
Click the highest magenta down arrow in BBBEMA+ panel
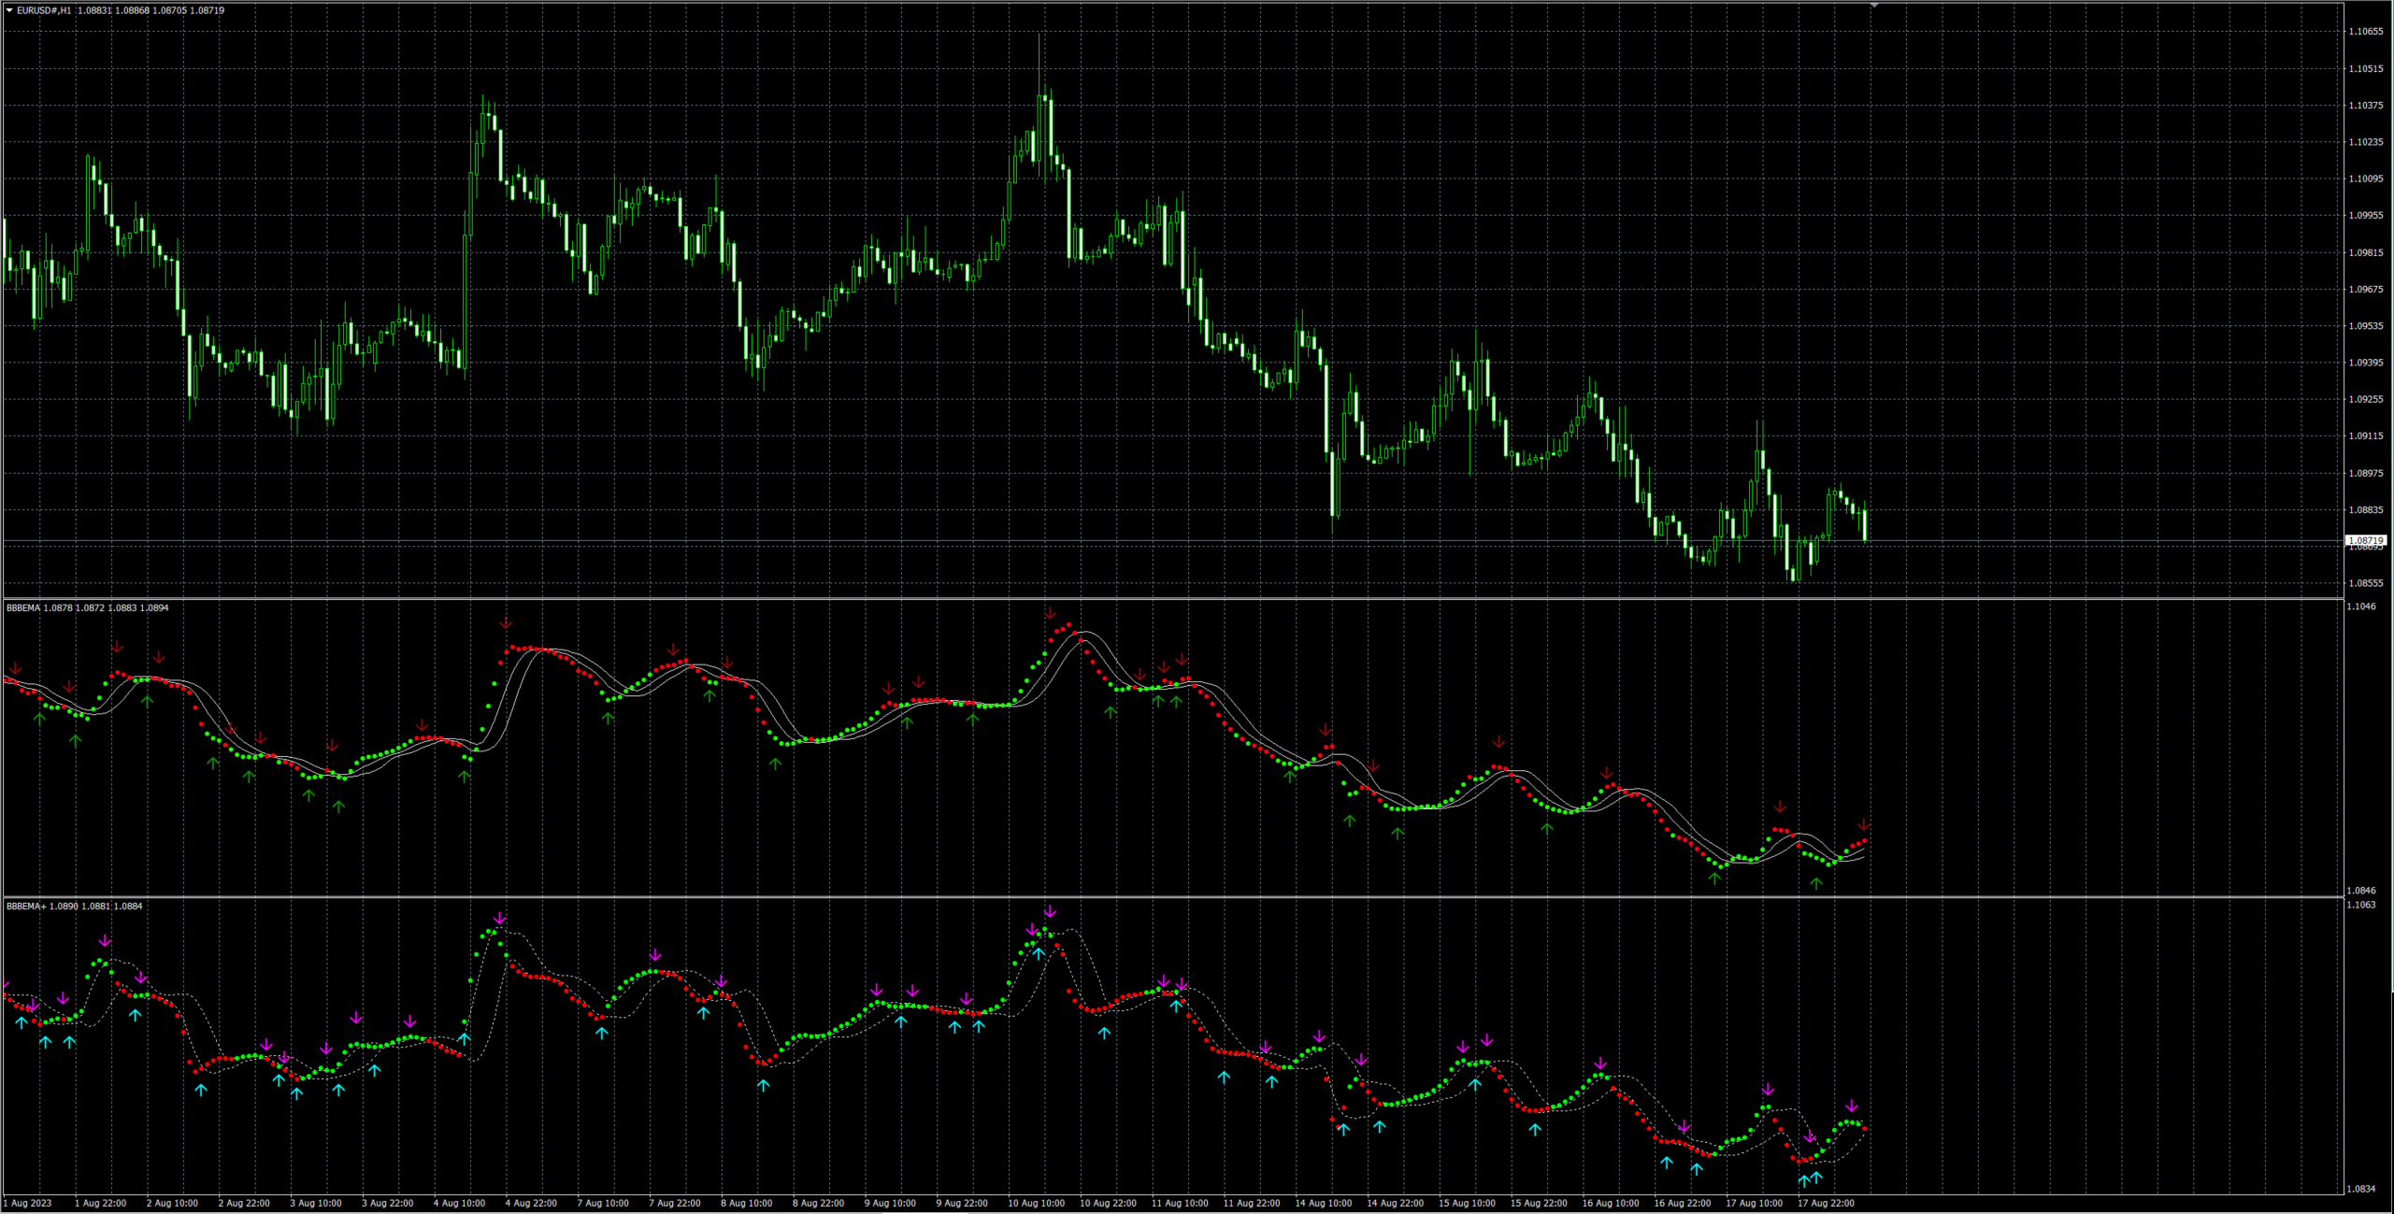[x=1050, y=911]
